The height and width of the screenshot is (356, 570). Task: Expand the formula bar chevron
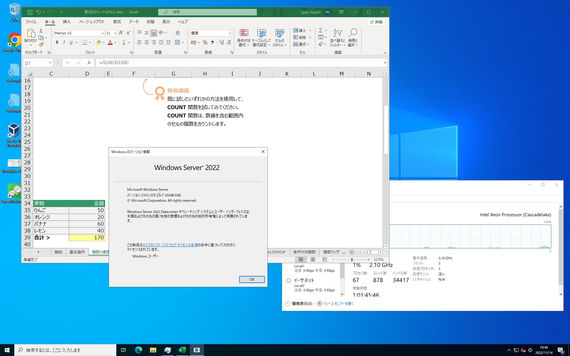[x=385, y=63]
